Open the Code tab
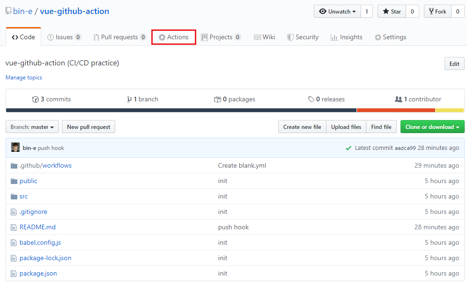 pos(23,37)
